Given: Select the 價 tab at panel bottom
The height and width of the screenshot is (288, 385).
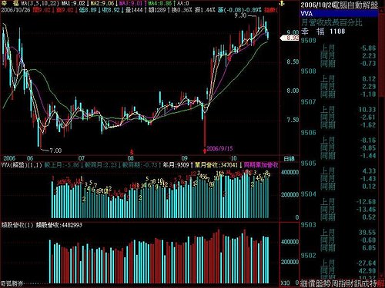Looking at the screenshot, I should coord(312,283).
